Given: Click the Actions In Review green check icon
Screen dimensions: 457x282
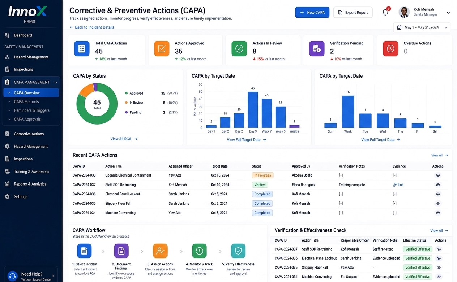Looking at the screenshot, I should (239, 49).
